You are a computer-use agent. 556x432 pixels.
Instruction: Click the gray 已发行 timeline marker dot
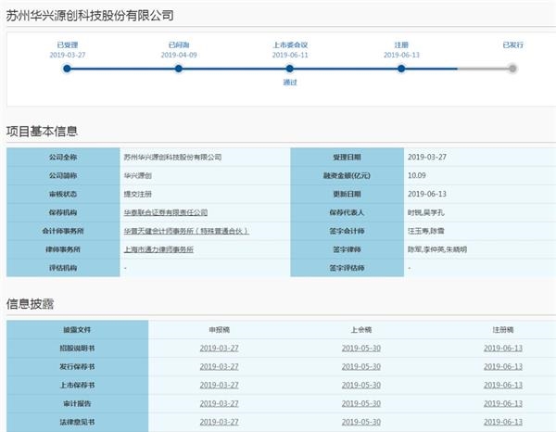coord(512,69)
